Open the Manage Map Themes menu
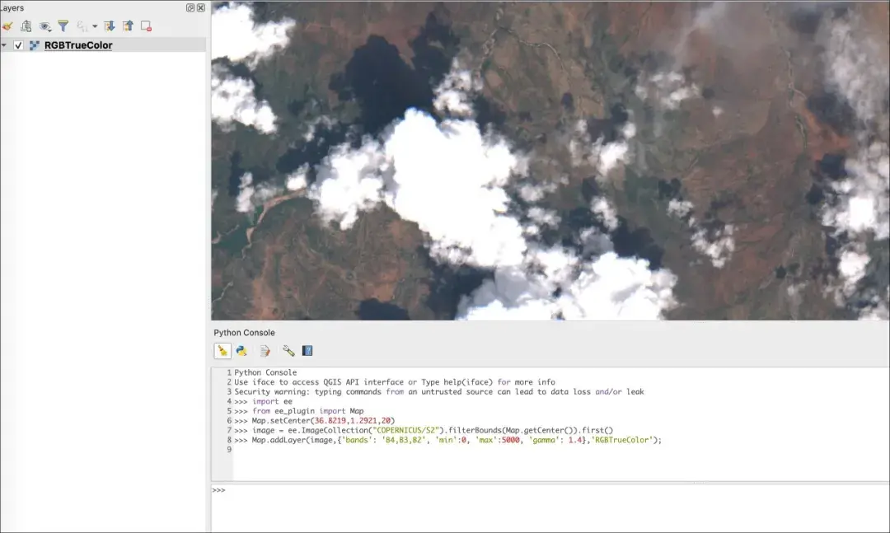890x533 pixels. click(46, 26)
